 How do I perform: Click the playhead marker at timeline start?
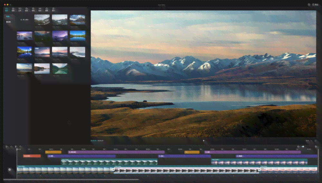pyautogui.click(x=17, y=150)
